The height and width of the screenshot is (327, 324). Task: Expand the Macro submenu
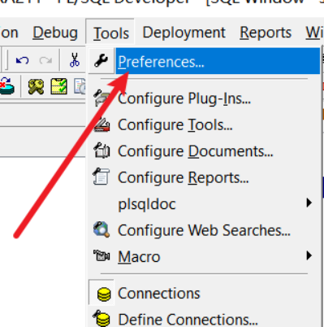pyautogui.click(x=205, y=256)
